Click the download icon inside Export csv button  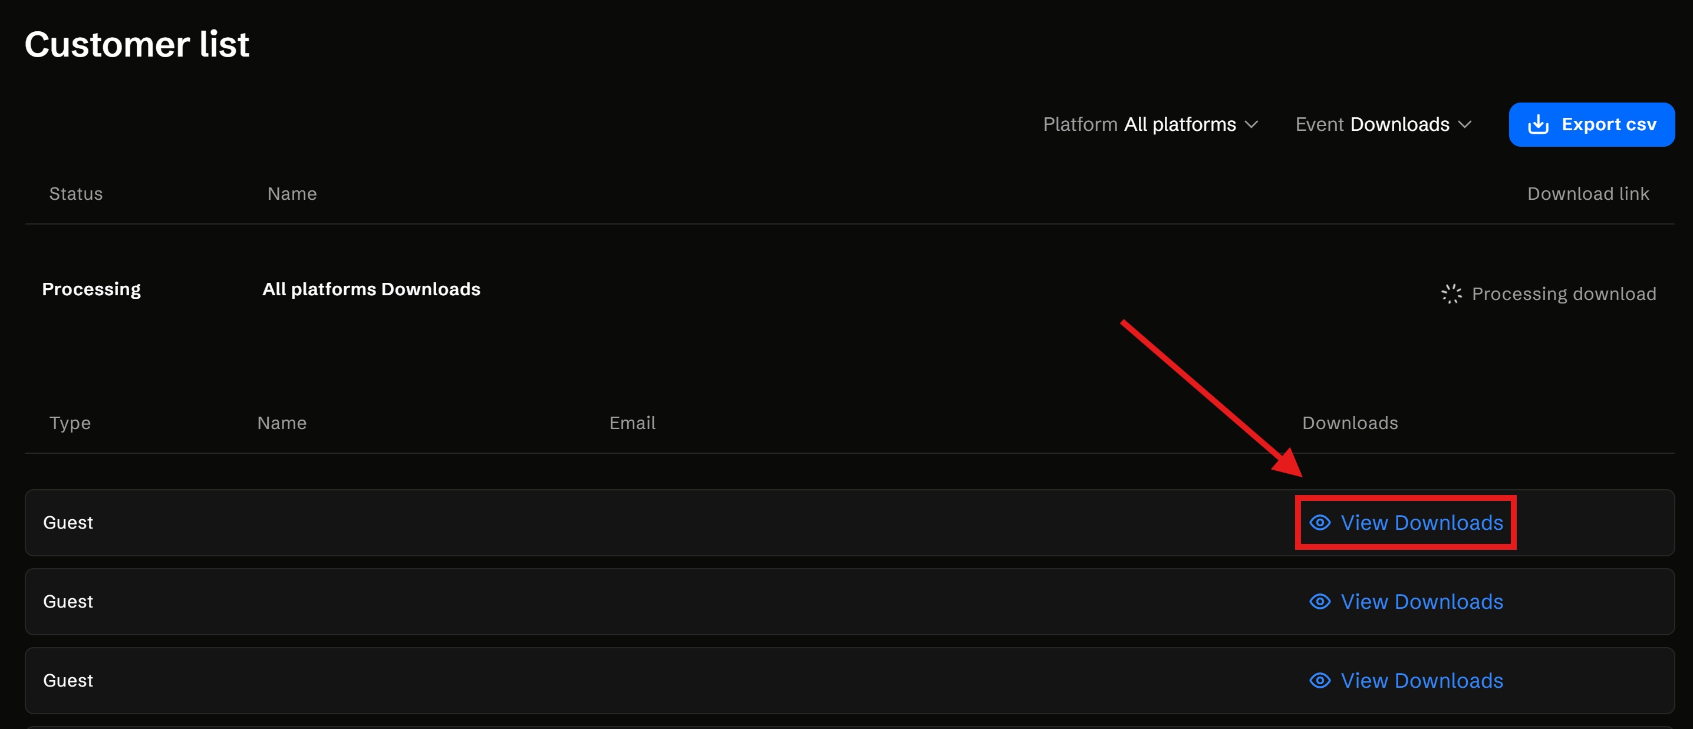[1539, 124]
